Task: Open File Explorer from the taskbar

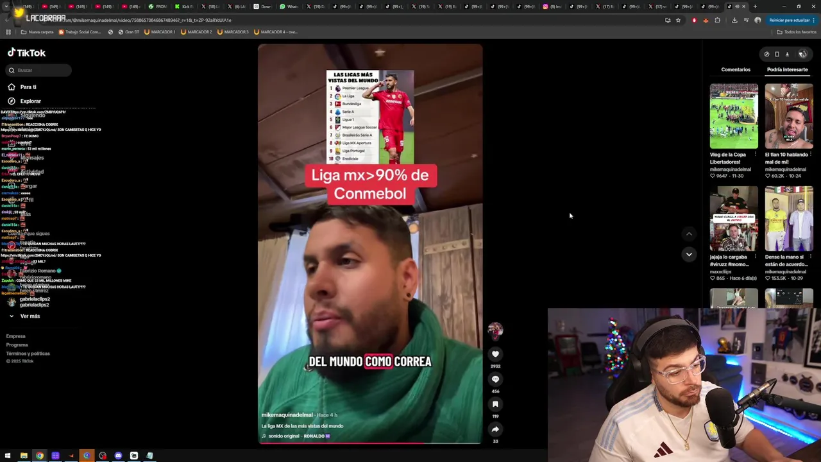Action: point(24,456)
